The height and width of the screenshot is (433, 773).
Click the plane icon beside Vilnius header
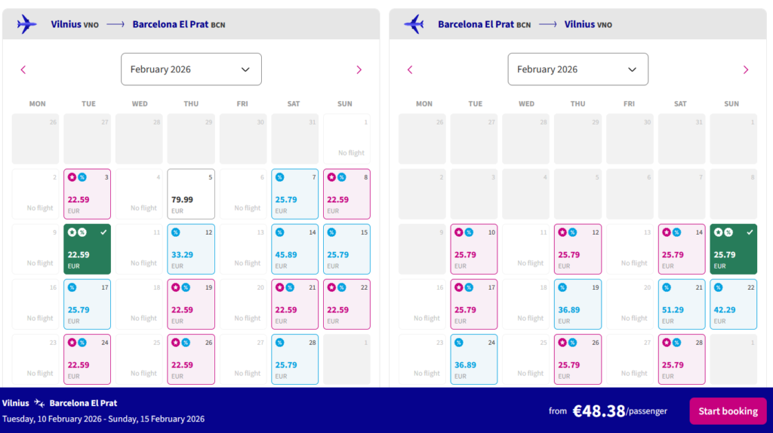[26, 24]
